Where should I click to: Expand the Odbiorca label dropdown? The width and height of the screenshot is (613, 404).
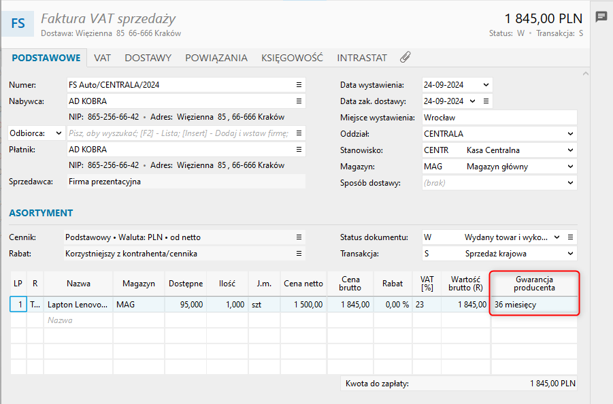pos(59,133)
